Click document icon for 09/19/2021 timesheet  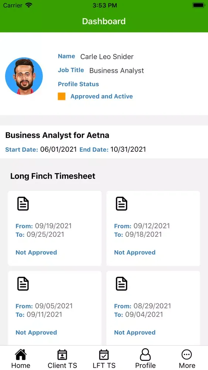[x=23, y=203]
